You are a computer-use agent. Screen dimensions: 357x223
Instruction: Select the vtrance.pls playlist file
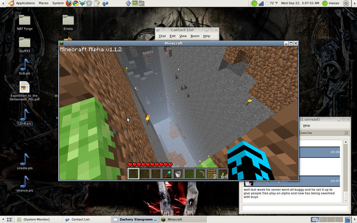tap(25, 184)
